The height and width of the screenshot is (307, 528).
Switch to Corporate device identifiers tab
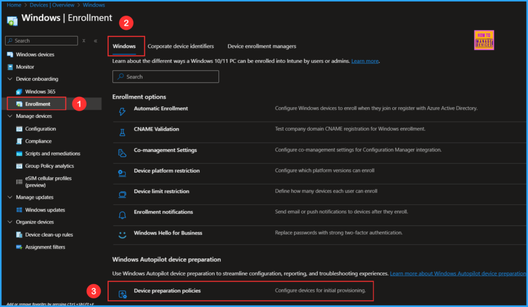coord(181,46)
